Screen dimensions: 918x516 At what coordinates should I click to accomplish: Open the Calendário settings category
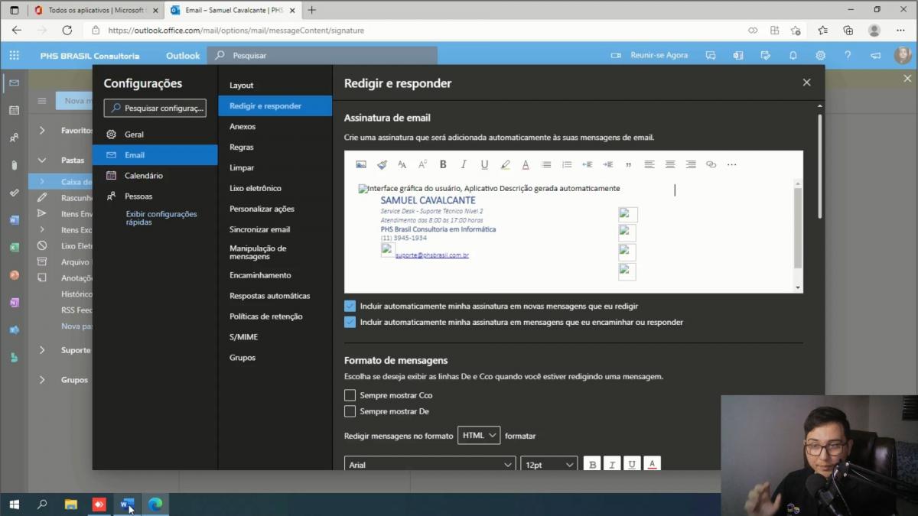155,176
